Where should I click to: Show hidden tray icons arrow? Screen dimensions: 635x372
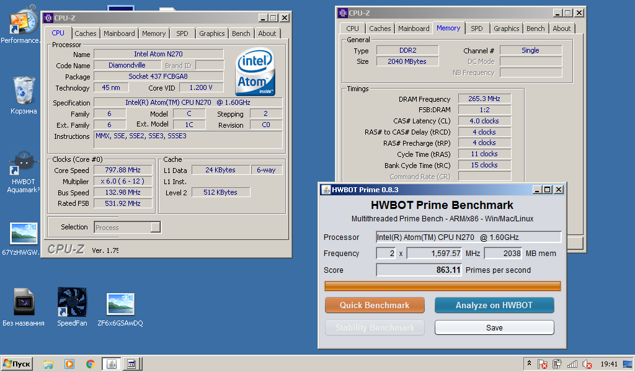pos(529,363)
